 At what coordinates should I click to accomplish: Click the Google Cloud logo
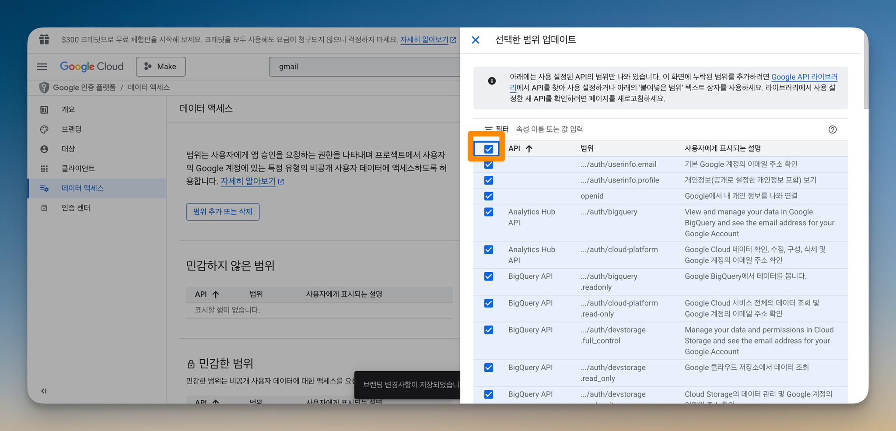coord(92,67)
